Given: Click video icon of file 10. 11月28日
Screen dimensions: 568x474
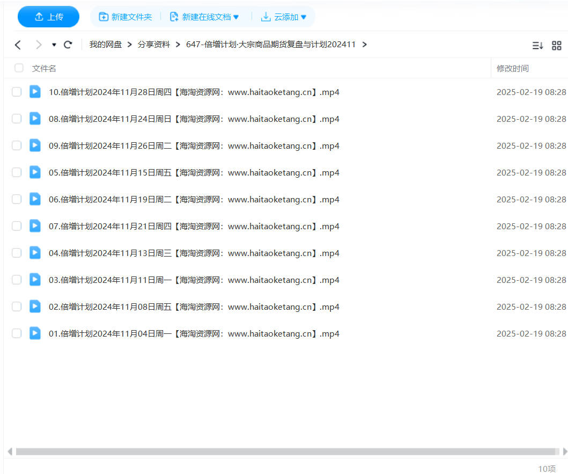Looking at the screenshot, I should (35, 92).
